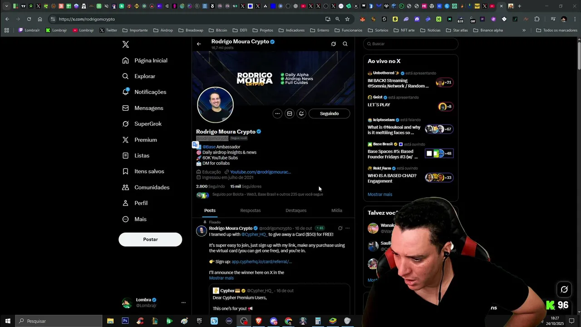Open the Geist LET'S PLAY space
Screen dimensions: 581x327
[x=410, y=102]
